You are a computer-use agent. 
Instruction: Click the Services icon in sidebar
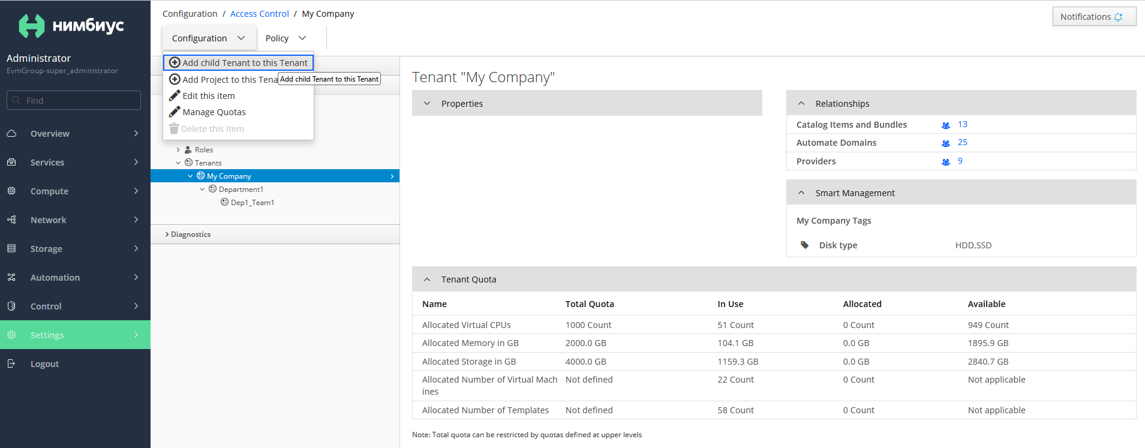click(11, 162)
